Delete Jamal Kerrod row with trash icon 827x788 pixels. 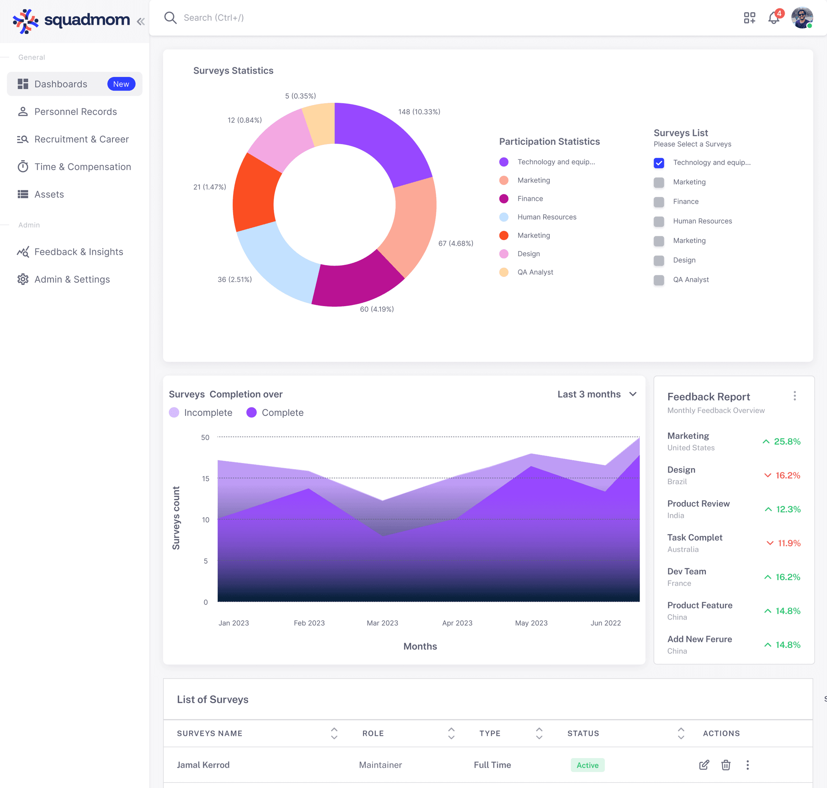[726, 765]
